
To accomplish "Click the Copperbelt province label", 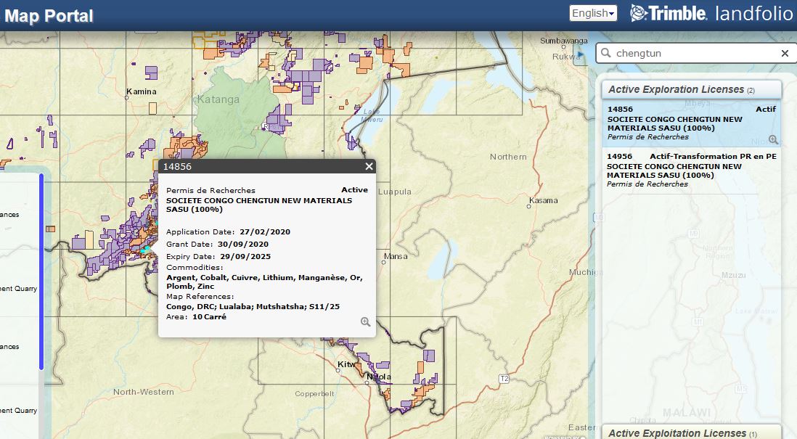I will [314, 394].
